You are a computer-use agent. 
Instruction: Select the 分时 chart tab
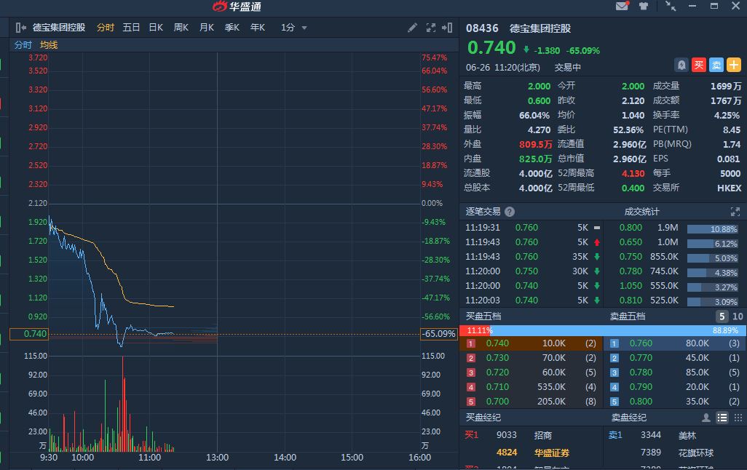(106, 28)
